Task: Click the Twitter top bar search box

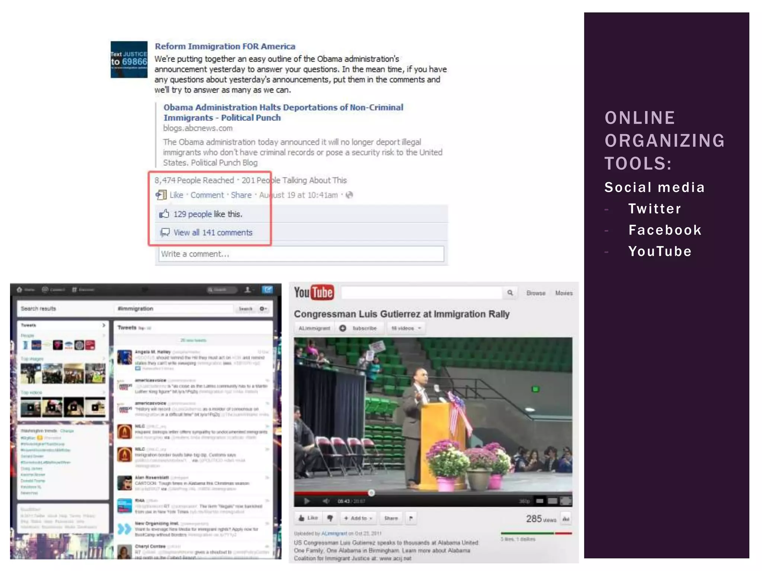Action: click(x=222, y=290)
